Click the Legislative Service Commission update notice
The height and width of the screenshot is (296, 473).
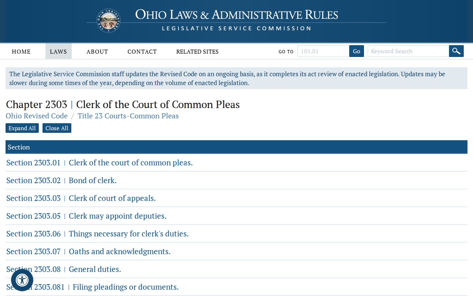(x=236, y=78)
